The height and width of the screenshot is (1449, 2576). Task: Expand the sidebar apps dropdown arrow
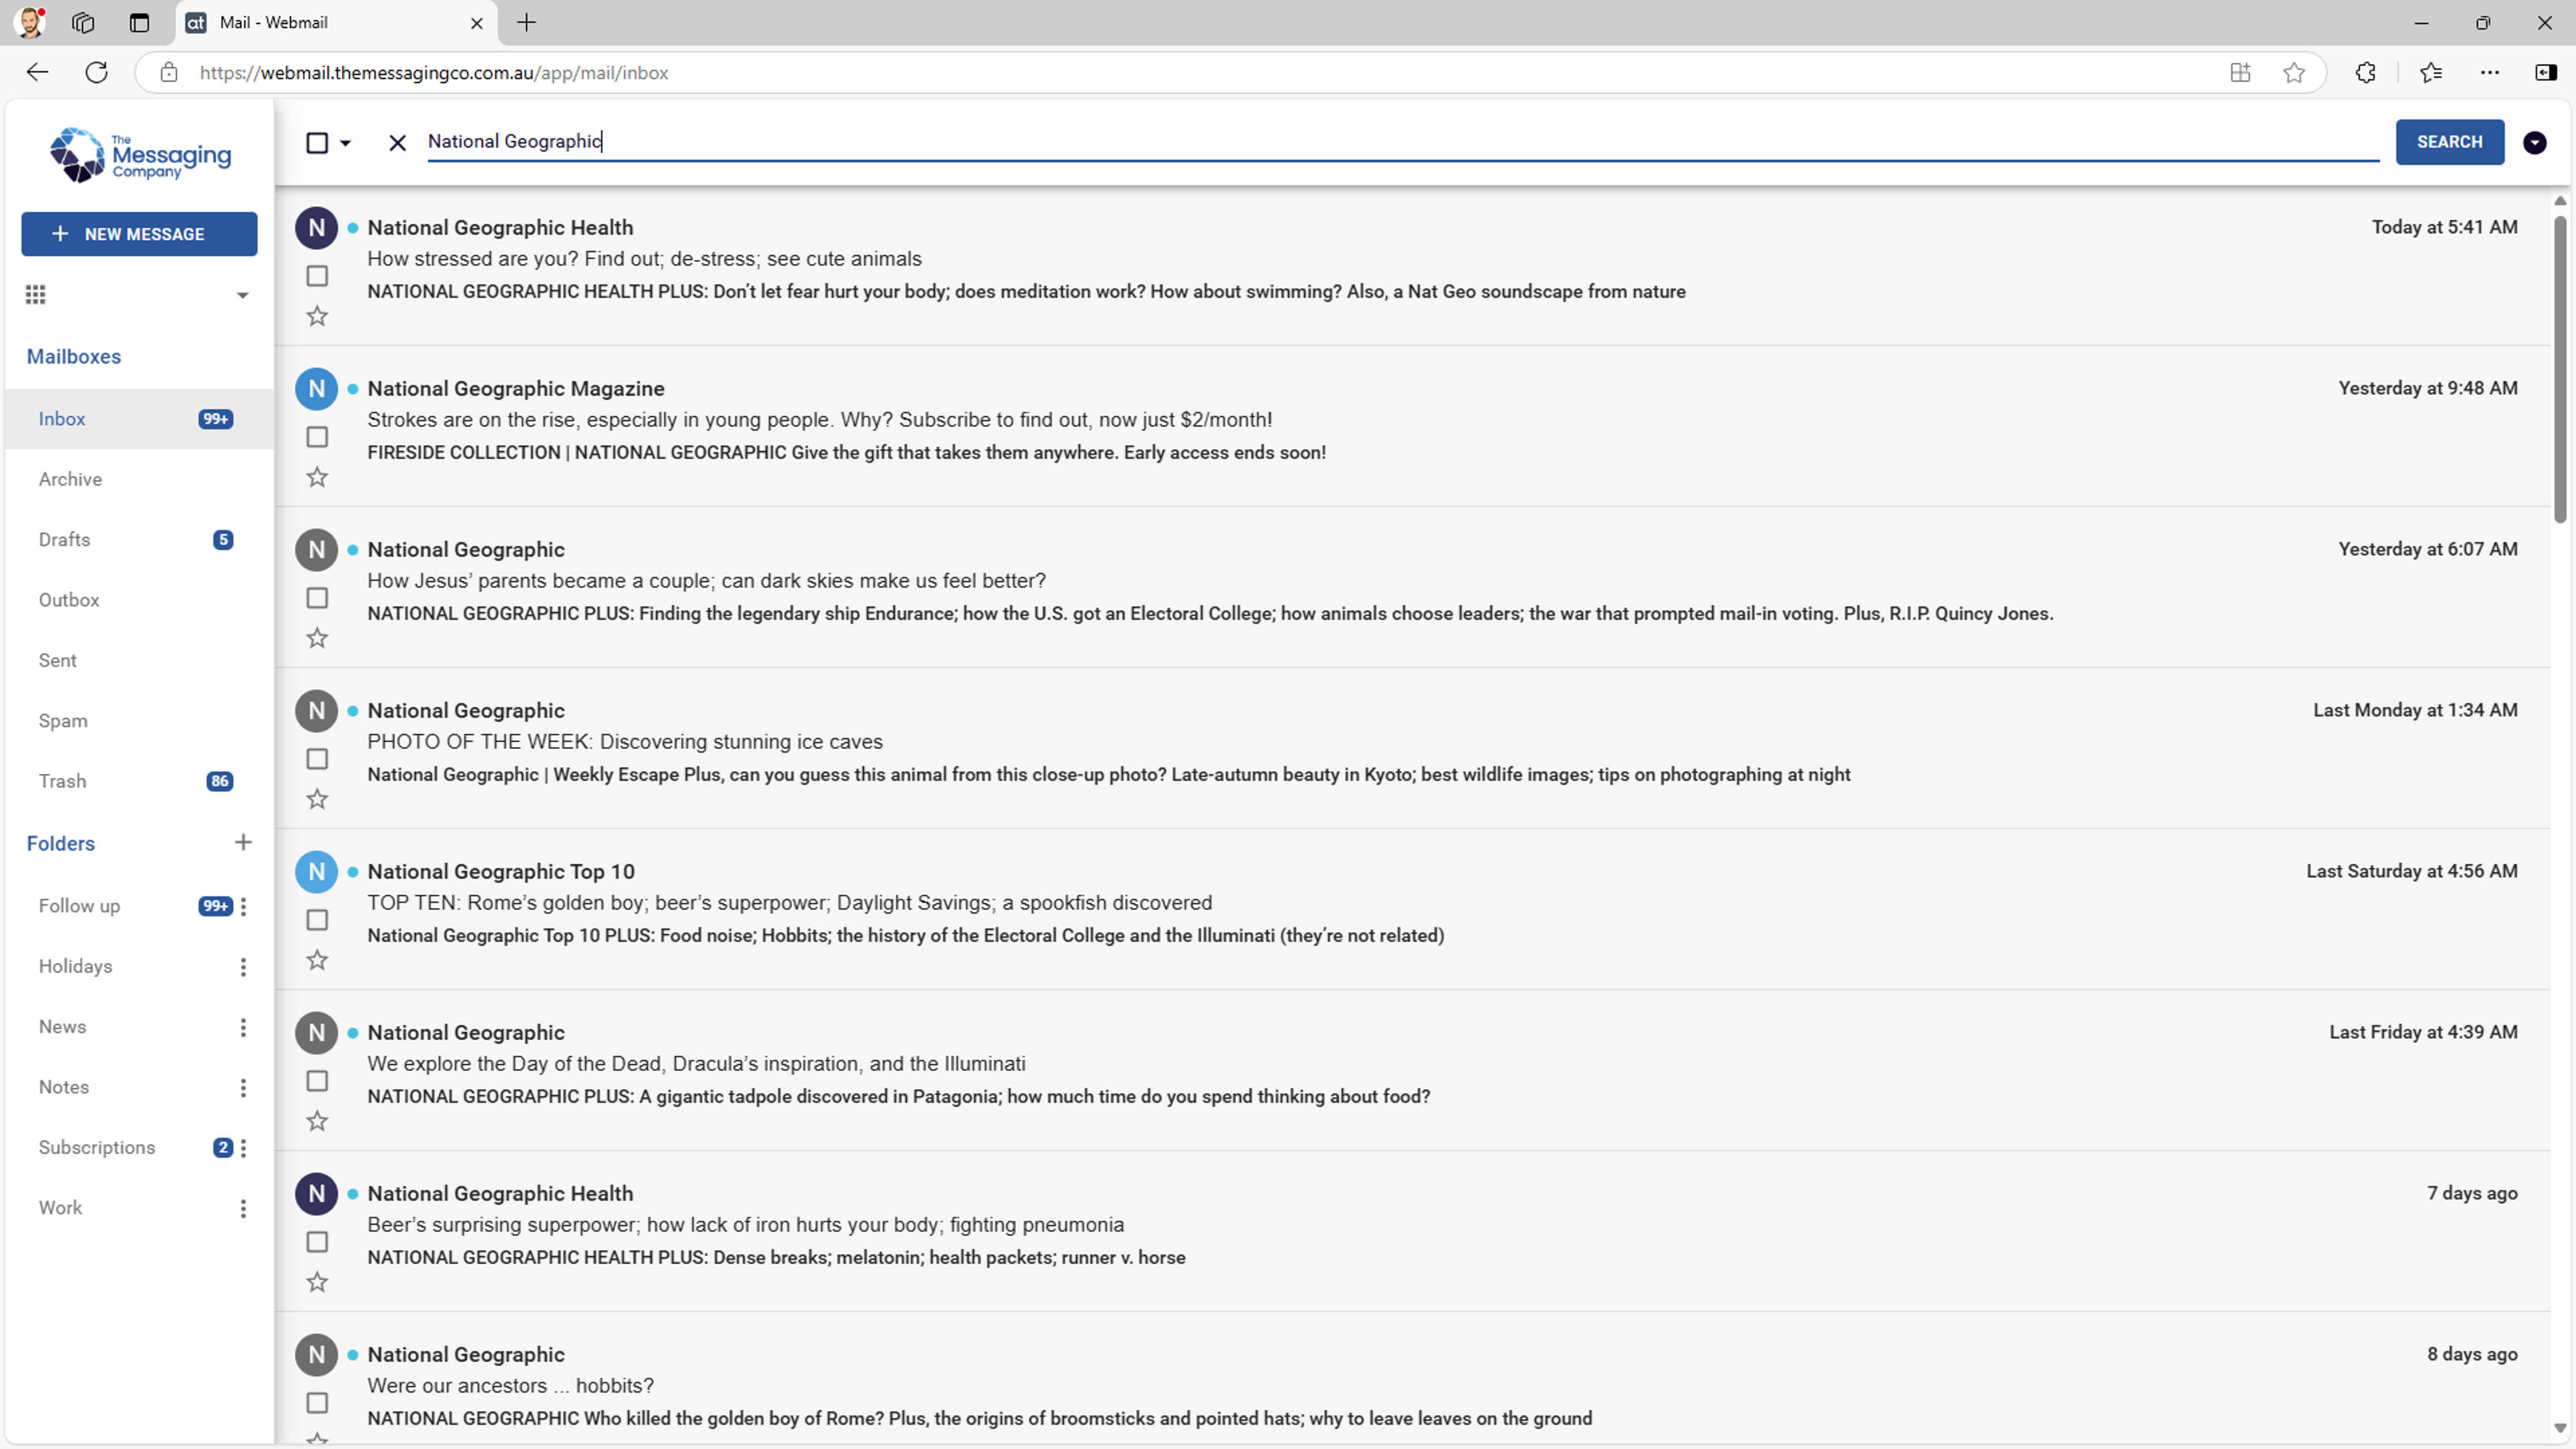click(242, 295)
